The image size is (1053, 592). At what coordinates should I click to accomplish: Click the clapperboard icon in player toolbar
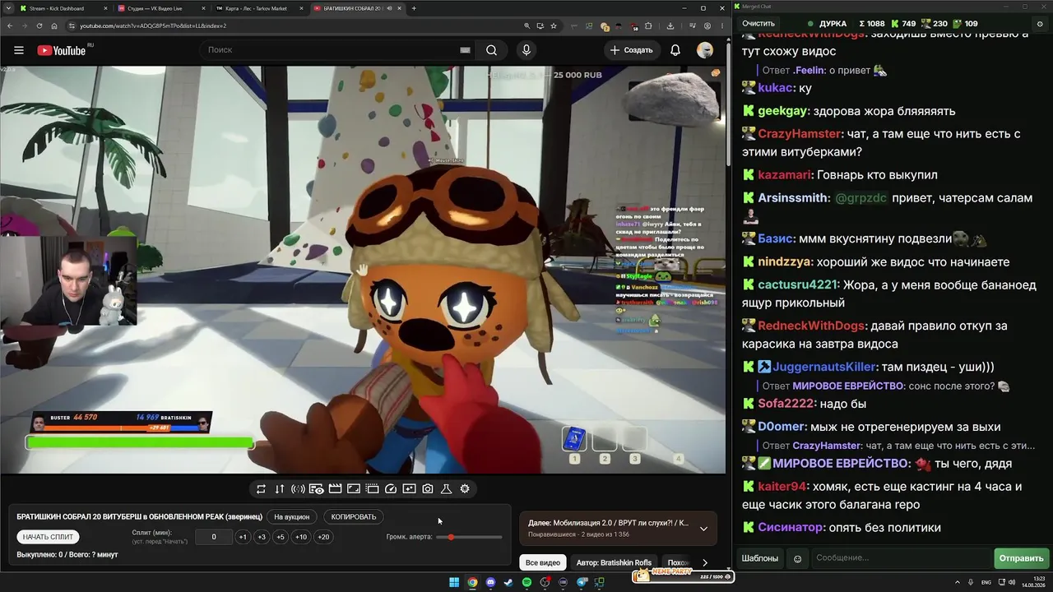[x=335, y=488]
